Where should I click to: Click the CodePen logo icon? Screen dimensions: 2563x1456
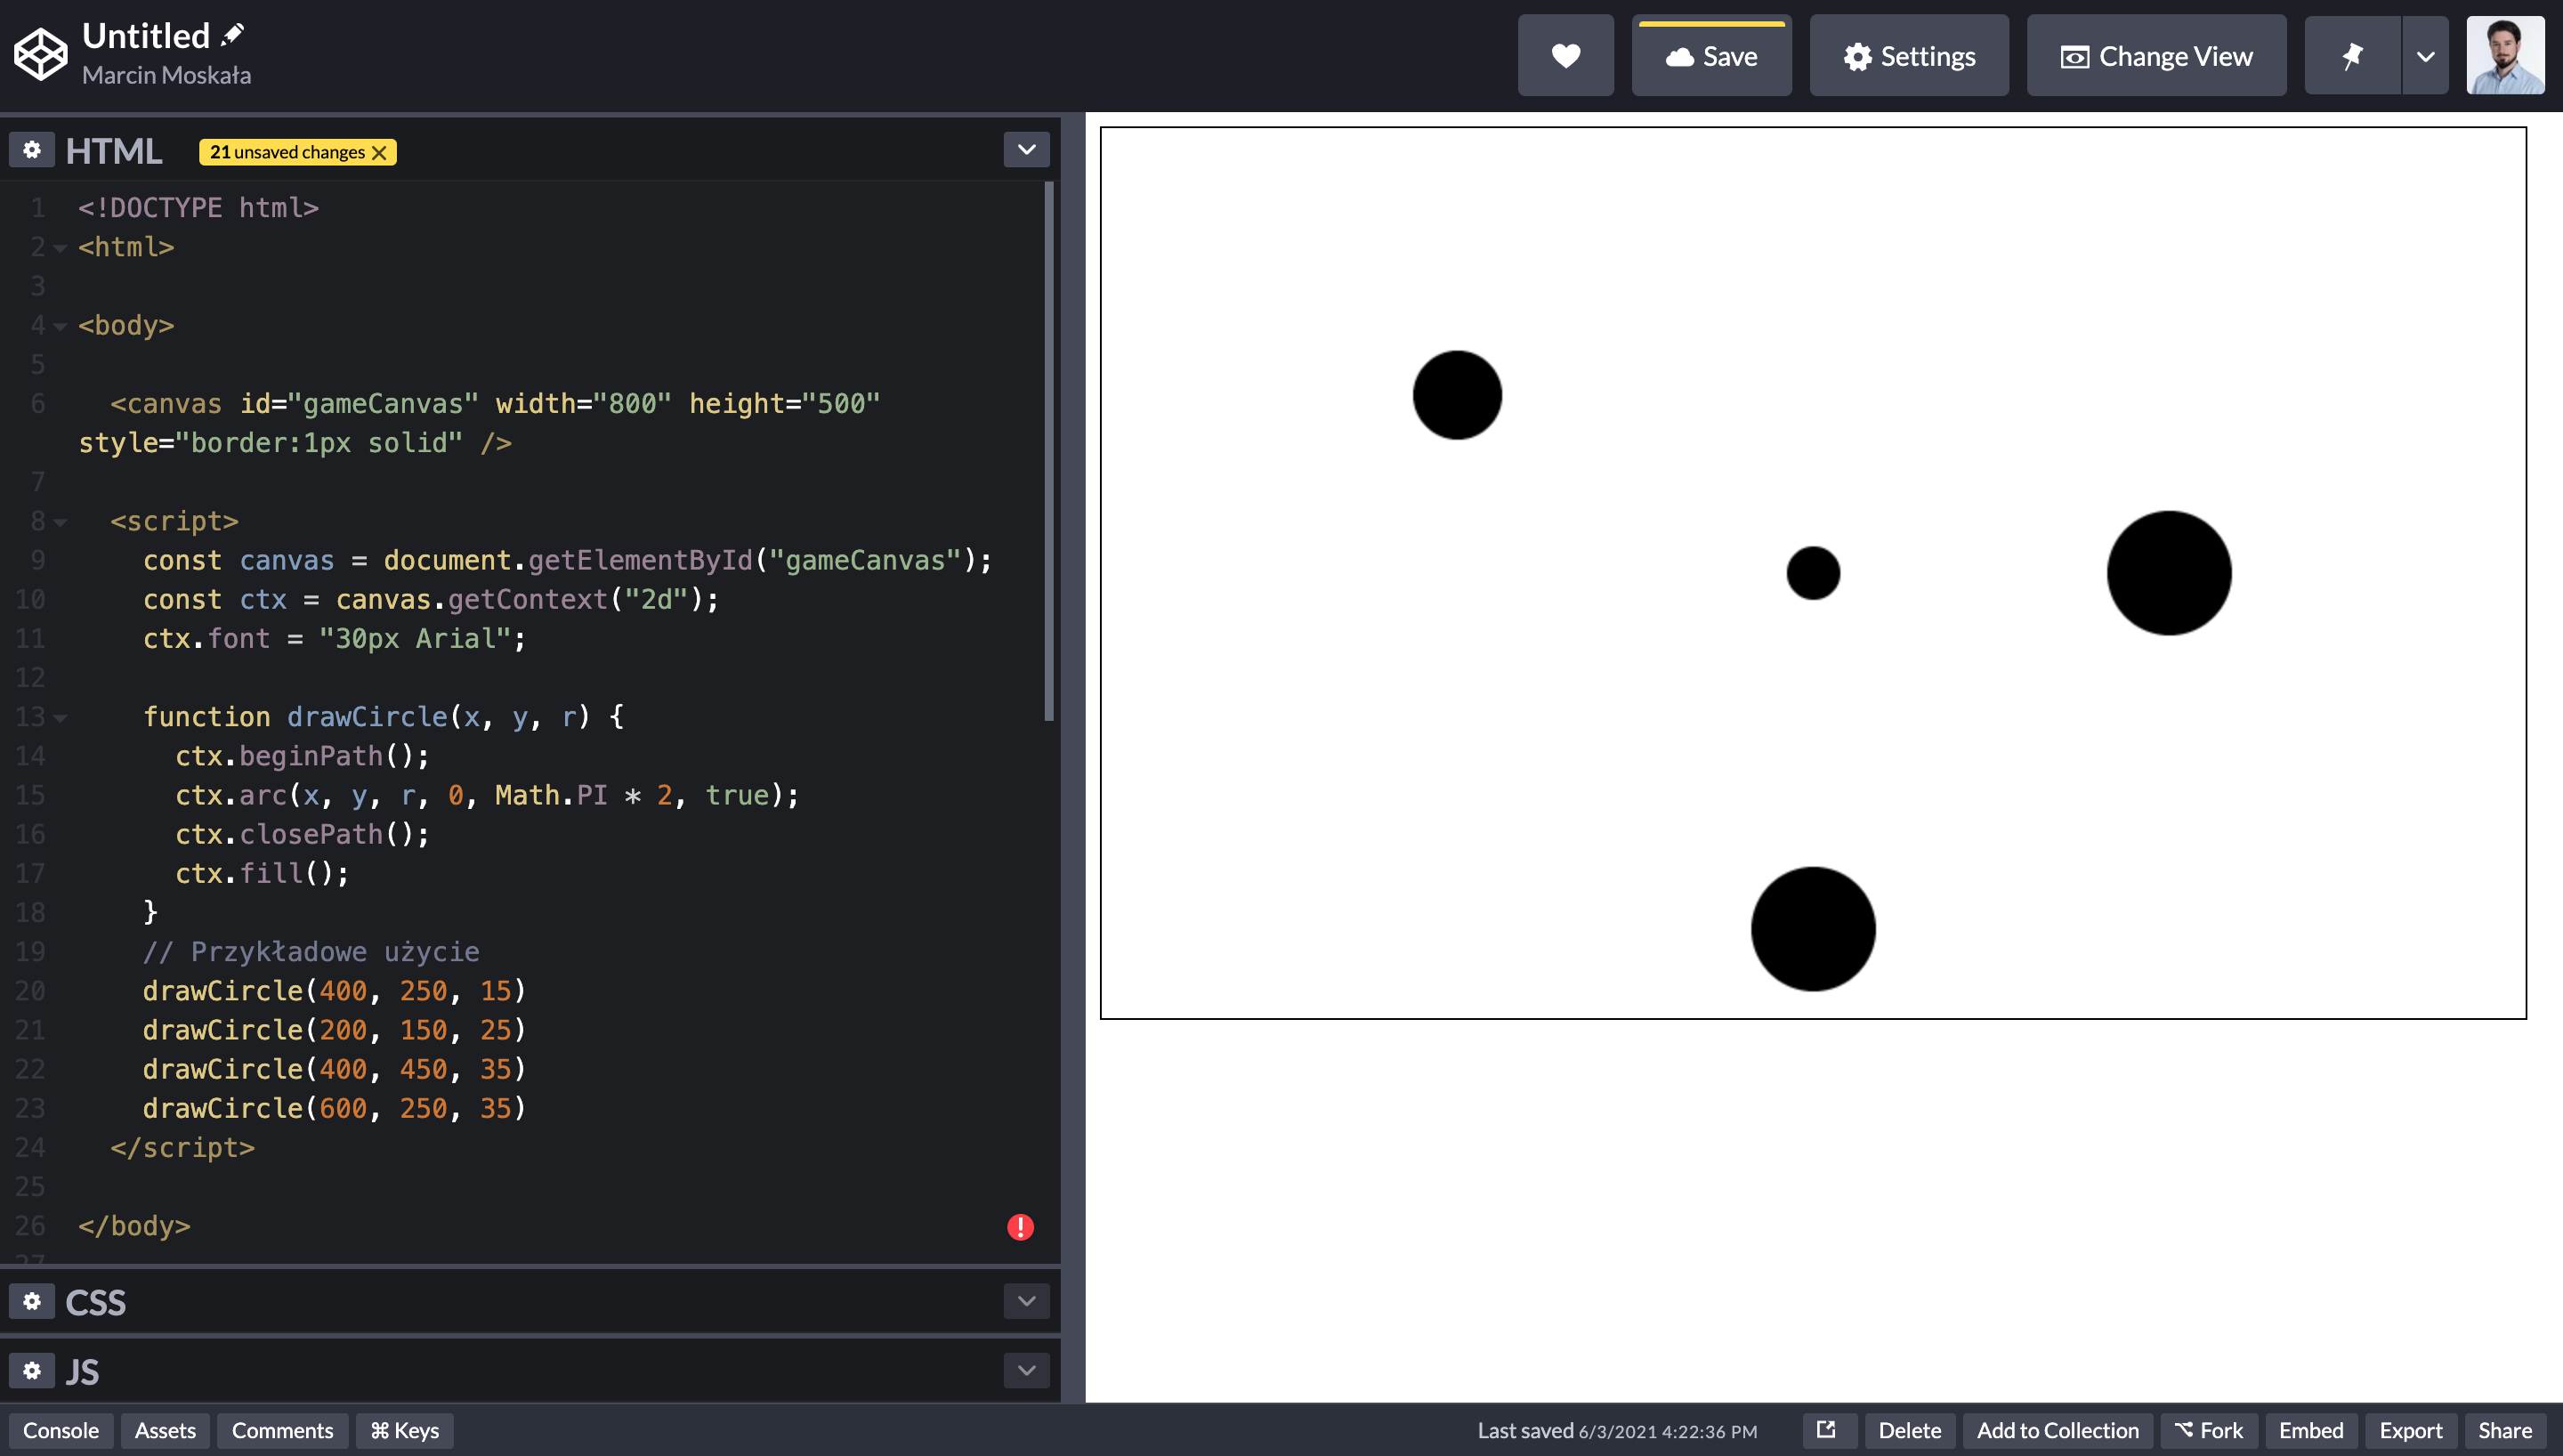coord(40,54)
